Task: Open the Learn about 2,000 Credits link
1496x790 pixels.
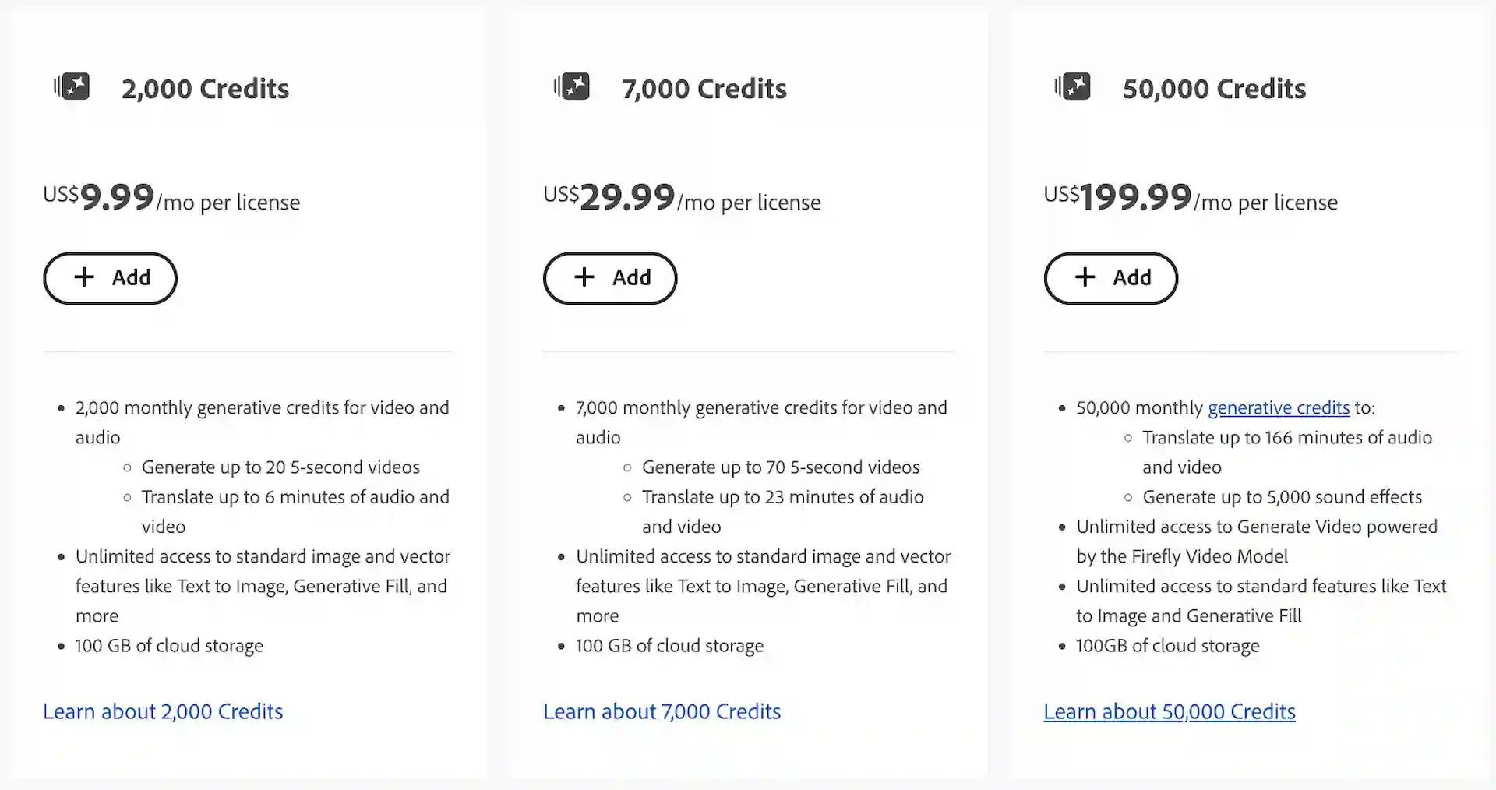Action: [163, 711]
